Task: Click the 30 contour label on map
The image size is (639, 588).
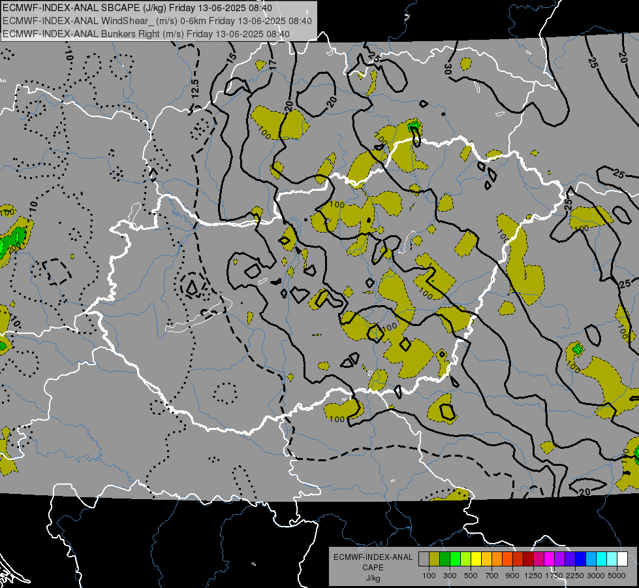Action: [x=448, y=69]
